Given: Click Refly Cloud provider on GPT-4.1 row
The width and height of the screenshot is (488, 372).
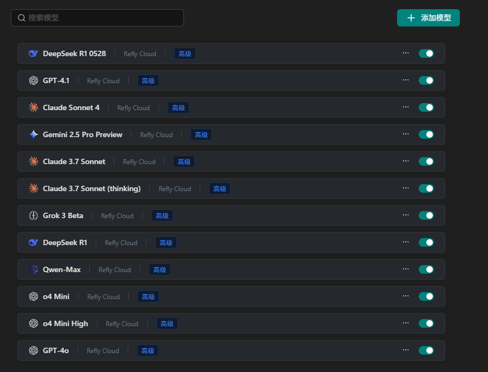Looking at the screenshot, I should [x=103, y=81].
